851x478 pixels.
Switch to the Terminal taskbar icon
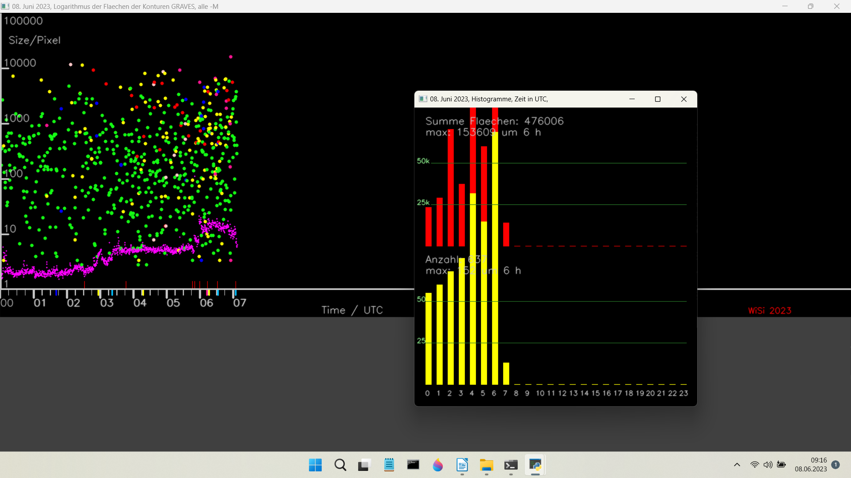[x=511, y=465]
